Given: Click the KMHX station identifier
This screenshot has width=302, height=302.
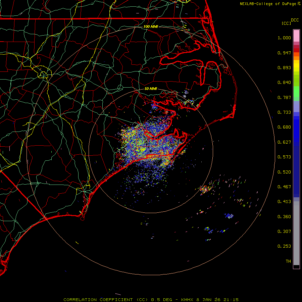Looking at the screenshot, I should pyautogui.click(x=187, y=300).
